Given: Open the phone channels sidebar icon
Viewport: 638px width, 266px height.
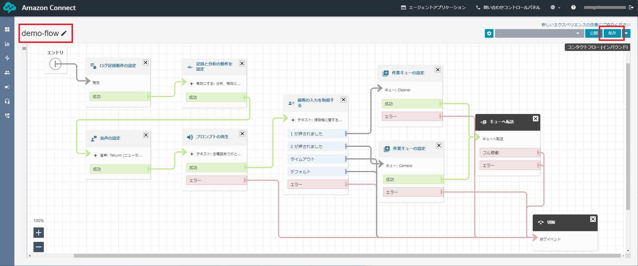Looking at the screenshot, I should (x=7, y=116).
